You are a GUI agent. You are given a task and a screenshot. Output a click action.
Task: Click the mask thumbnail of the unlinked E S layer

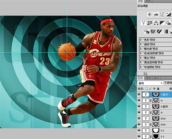pos(156,130)
